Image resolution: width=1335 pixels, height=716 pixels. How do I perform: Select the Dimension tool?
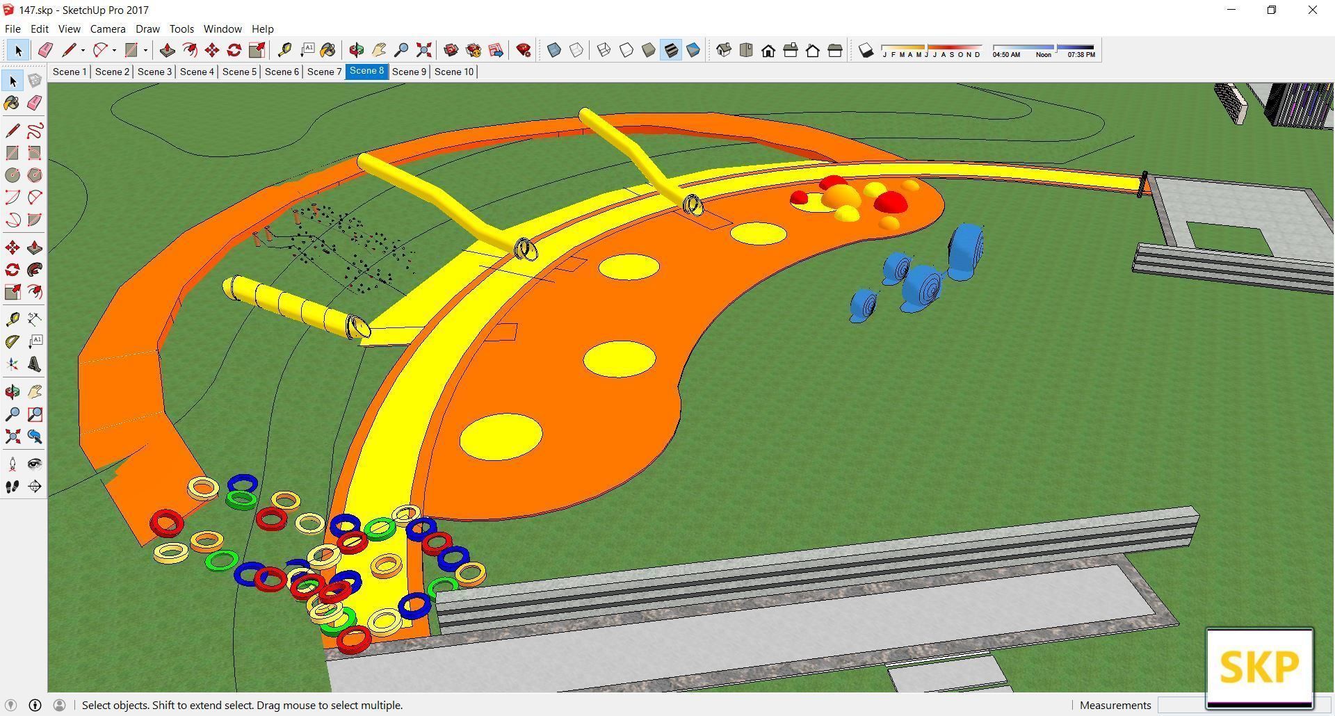pyautogui.click(x=35, y=319)
